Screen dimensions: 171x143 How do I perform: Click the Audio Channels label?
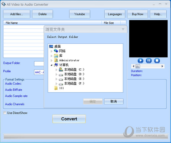15,104
